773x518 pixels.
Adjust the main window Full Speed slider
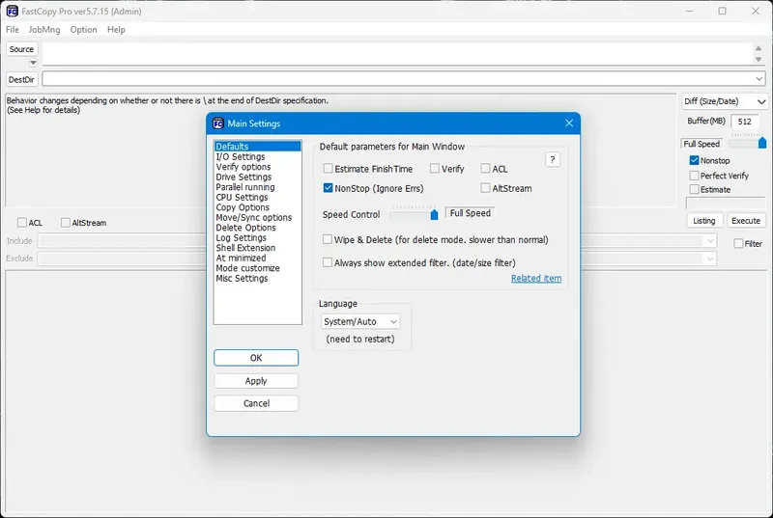tap(762, 143)
